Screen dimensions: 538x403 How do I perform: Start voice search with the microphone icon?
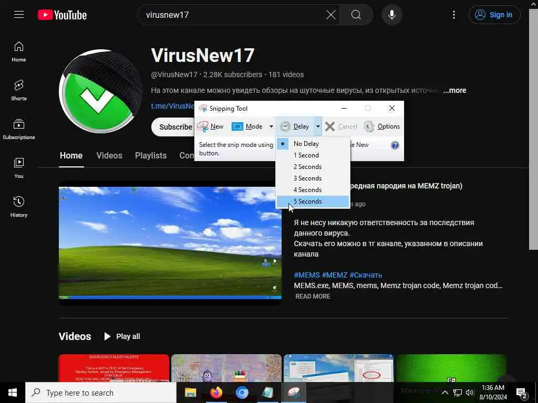click(391, 15)
